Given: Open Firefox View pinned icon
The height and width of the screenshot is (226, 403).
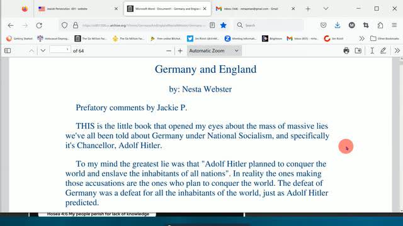Looking at the screenshot, I should point(25,9).
